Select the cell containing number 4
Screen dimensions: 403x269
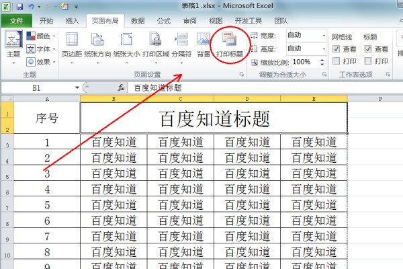click(x=47, y=189)
